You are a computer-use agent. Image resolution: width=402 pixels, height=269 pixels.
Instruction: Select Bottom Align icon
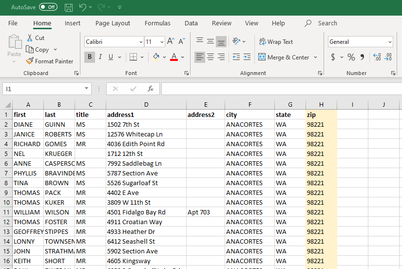tap(221, 41)
